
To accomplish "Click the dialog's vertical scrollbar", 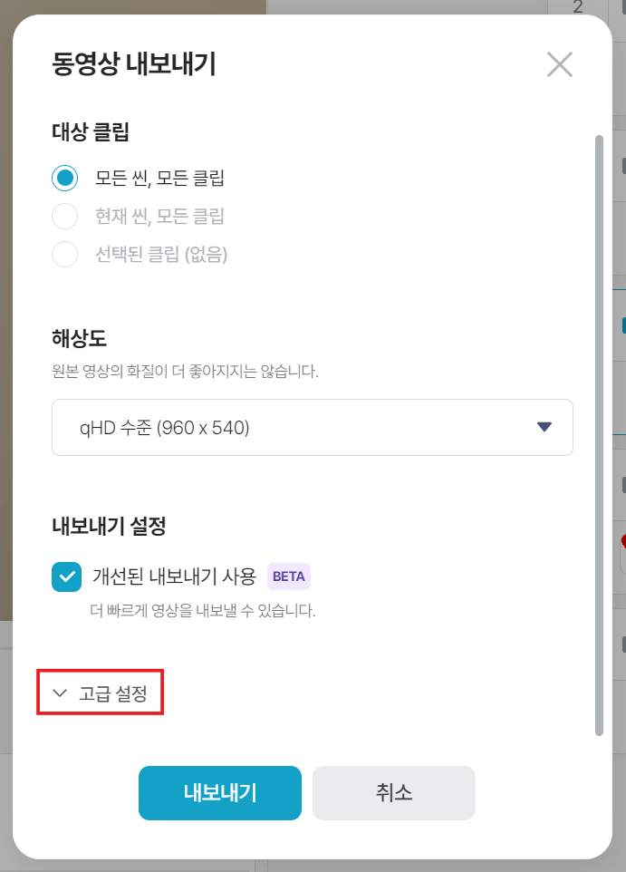I will (x=598, y=435).
